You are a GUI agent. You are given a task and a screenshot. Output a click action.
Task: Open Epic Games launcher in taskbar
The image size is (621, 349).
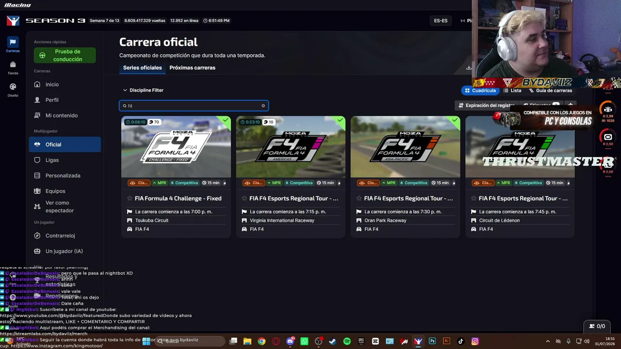point(361,341)
